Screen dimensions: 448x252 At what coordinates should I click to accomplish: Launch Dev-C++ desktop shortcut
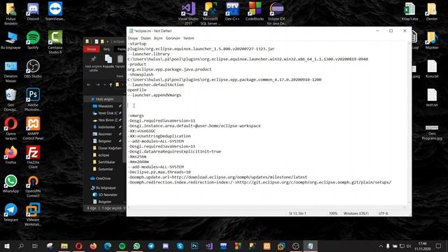(x=232, y=11)
